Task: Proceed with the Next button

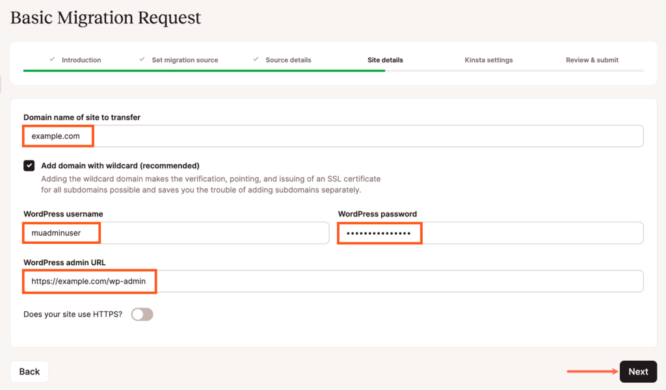Action: [x=638, y=372]
